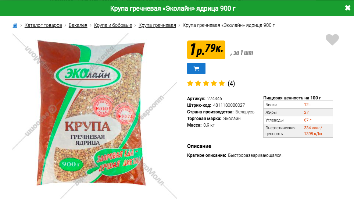Open the Крупа и бобовые breadcrumb
The image size is (354, 208).
[x=113, y=25]
